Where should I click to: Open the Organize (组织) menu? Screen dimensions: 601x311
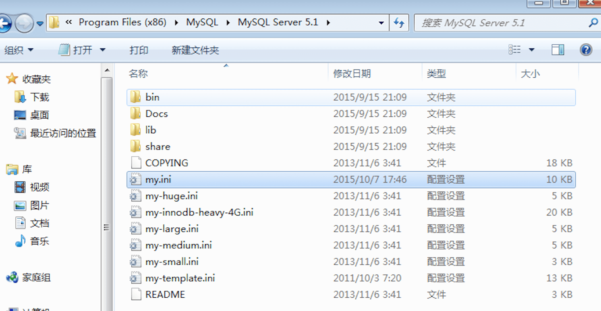point(19,50)
